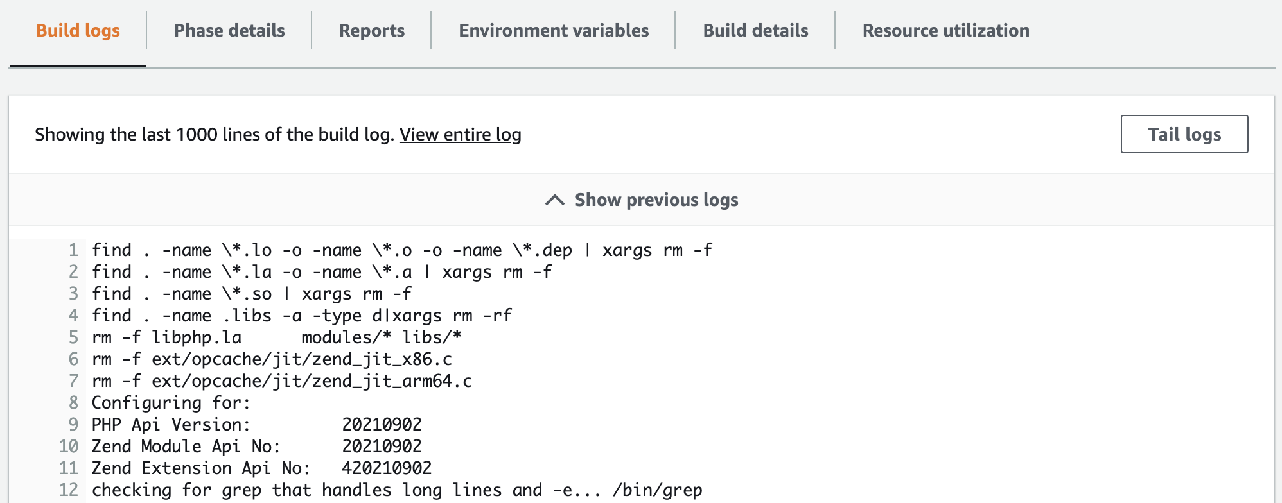Go to Environment variables tab
Screen dimensions: 1282x503
click(x=554, y=31)
